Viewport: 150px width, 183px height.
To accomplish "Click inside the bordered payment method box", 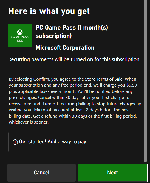I will tap(76, 142).
